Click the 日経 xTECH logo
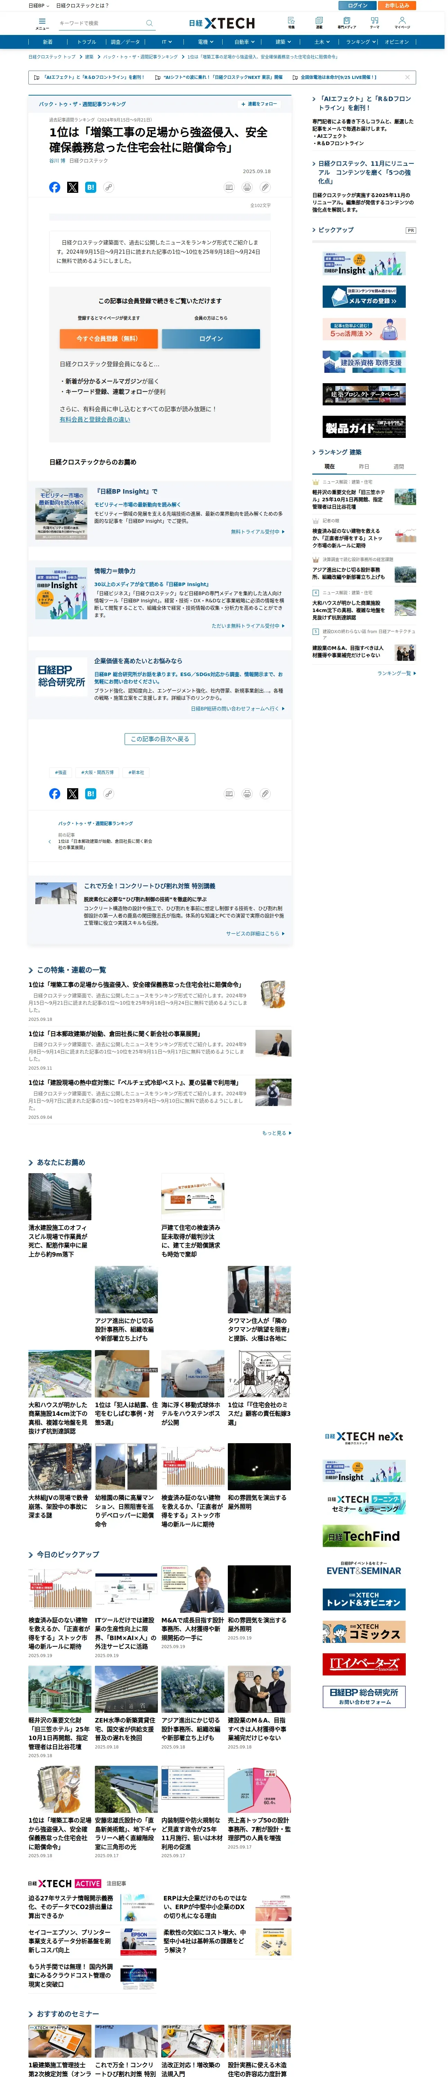Image resolution: width=448 pixels, height=2077 pixels. [x=222, y=24]
